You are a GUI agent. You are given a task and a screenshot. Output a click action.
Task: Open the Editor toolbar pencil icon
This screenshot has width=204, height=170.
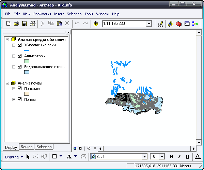160,24
